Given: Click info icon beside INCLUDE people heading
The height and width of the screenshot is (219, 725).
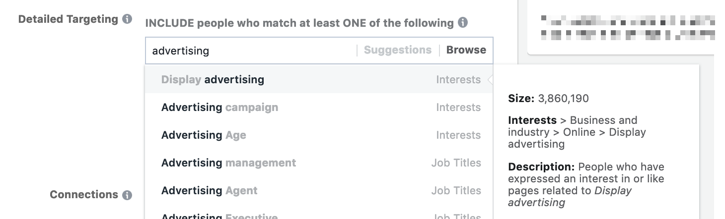Looking at the screenshot, I should [x=463, y=23].
